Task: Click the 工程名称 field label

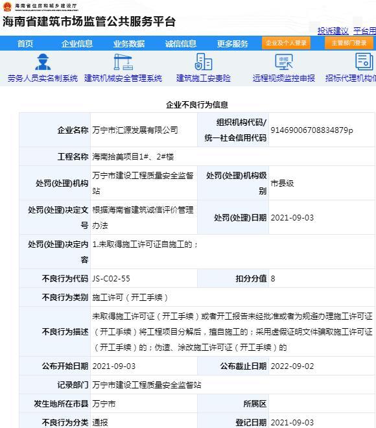Action: pos(73,157)
